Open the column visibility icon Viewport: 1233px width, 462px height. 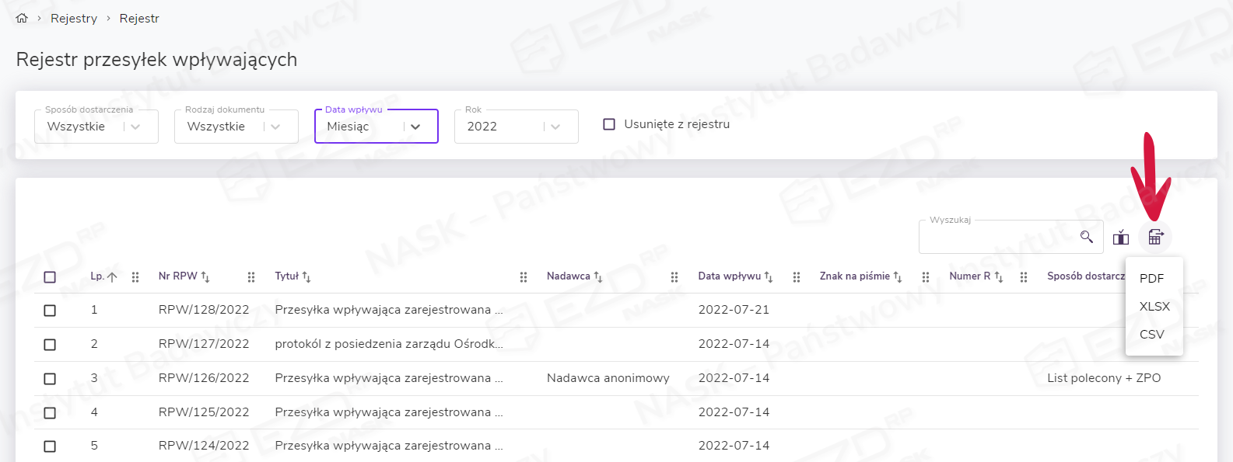pyautogui.click(x=1120, y=238)
